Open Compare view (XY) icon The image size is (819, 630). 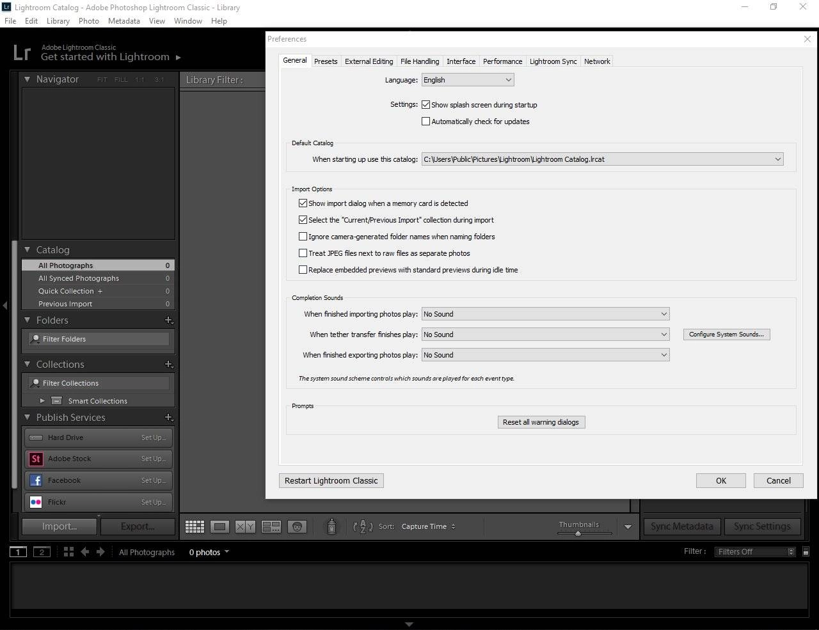pos(245,526)
